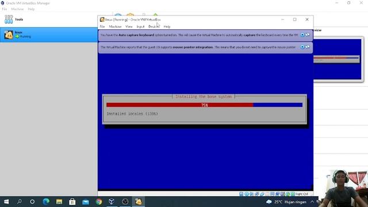368x207 pixels.
Task: Click the Installing the base system title
Action: [x=204, y=97]
